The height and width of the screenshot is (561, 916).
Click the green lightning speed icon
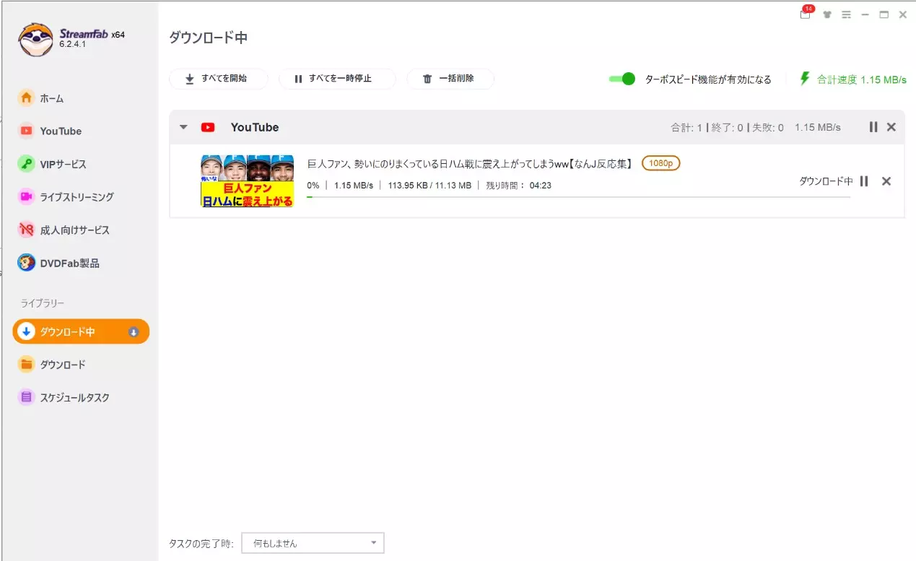[805, 79]
